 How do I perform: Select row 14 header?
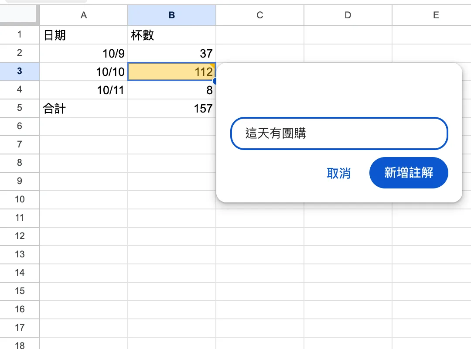[20, 273]
